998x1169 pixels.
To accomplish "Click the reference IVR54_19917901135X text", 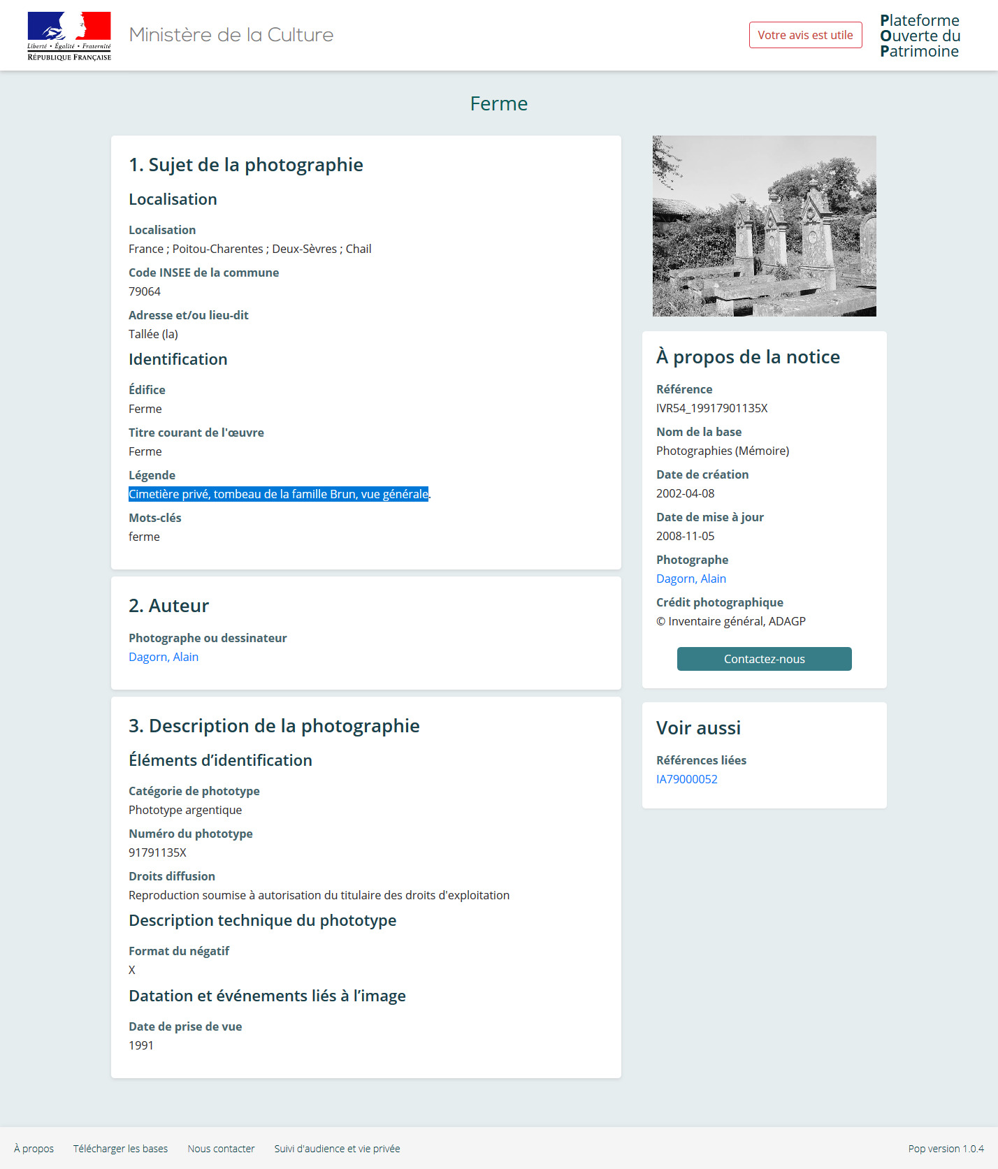I will coord(711,408).
